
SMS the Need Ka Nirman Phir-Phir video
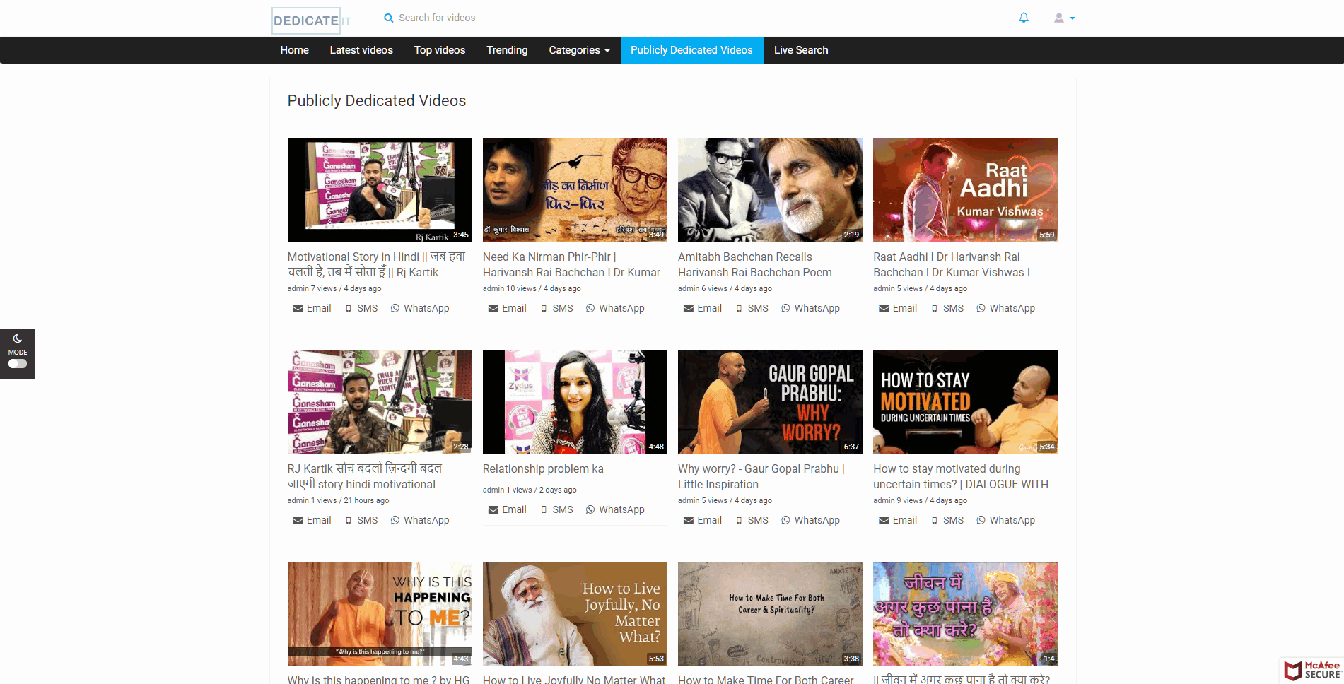click(556, 308)
